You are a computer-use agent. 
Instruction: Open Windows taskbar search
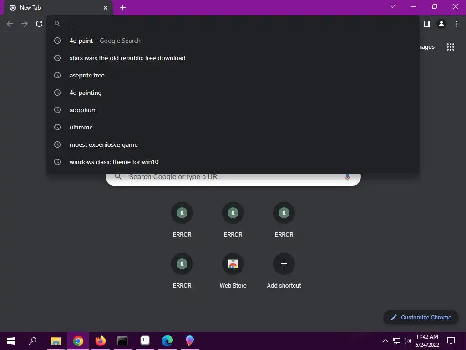(x=33, y=341)
